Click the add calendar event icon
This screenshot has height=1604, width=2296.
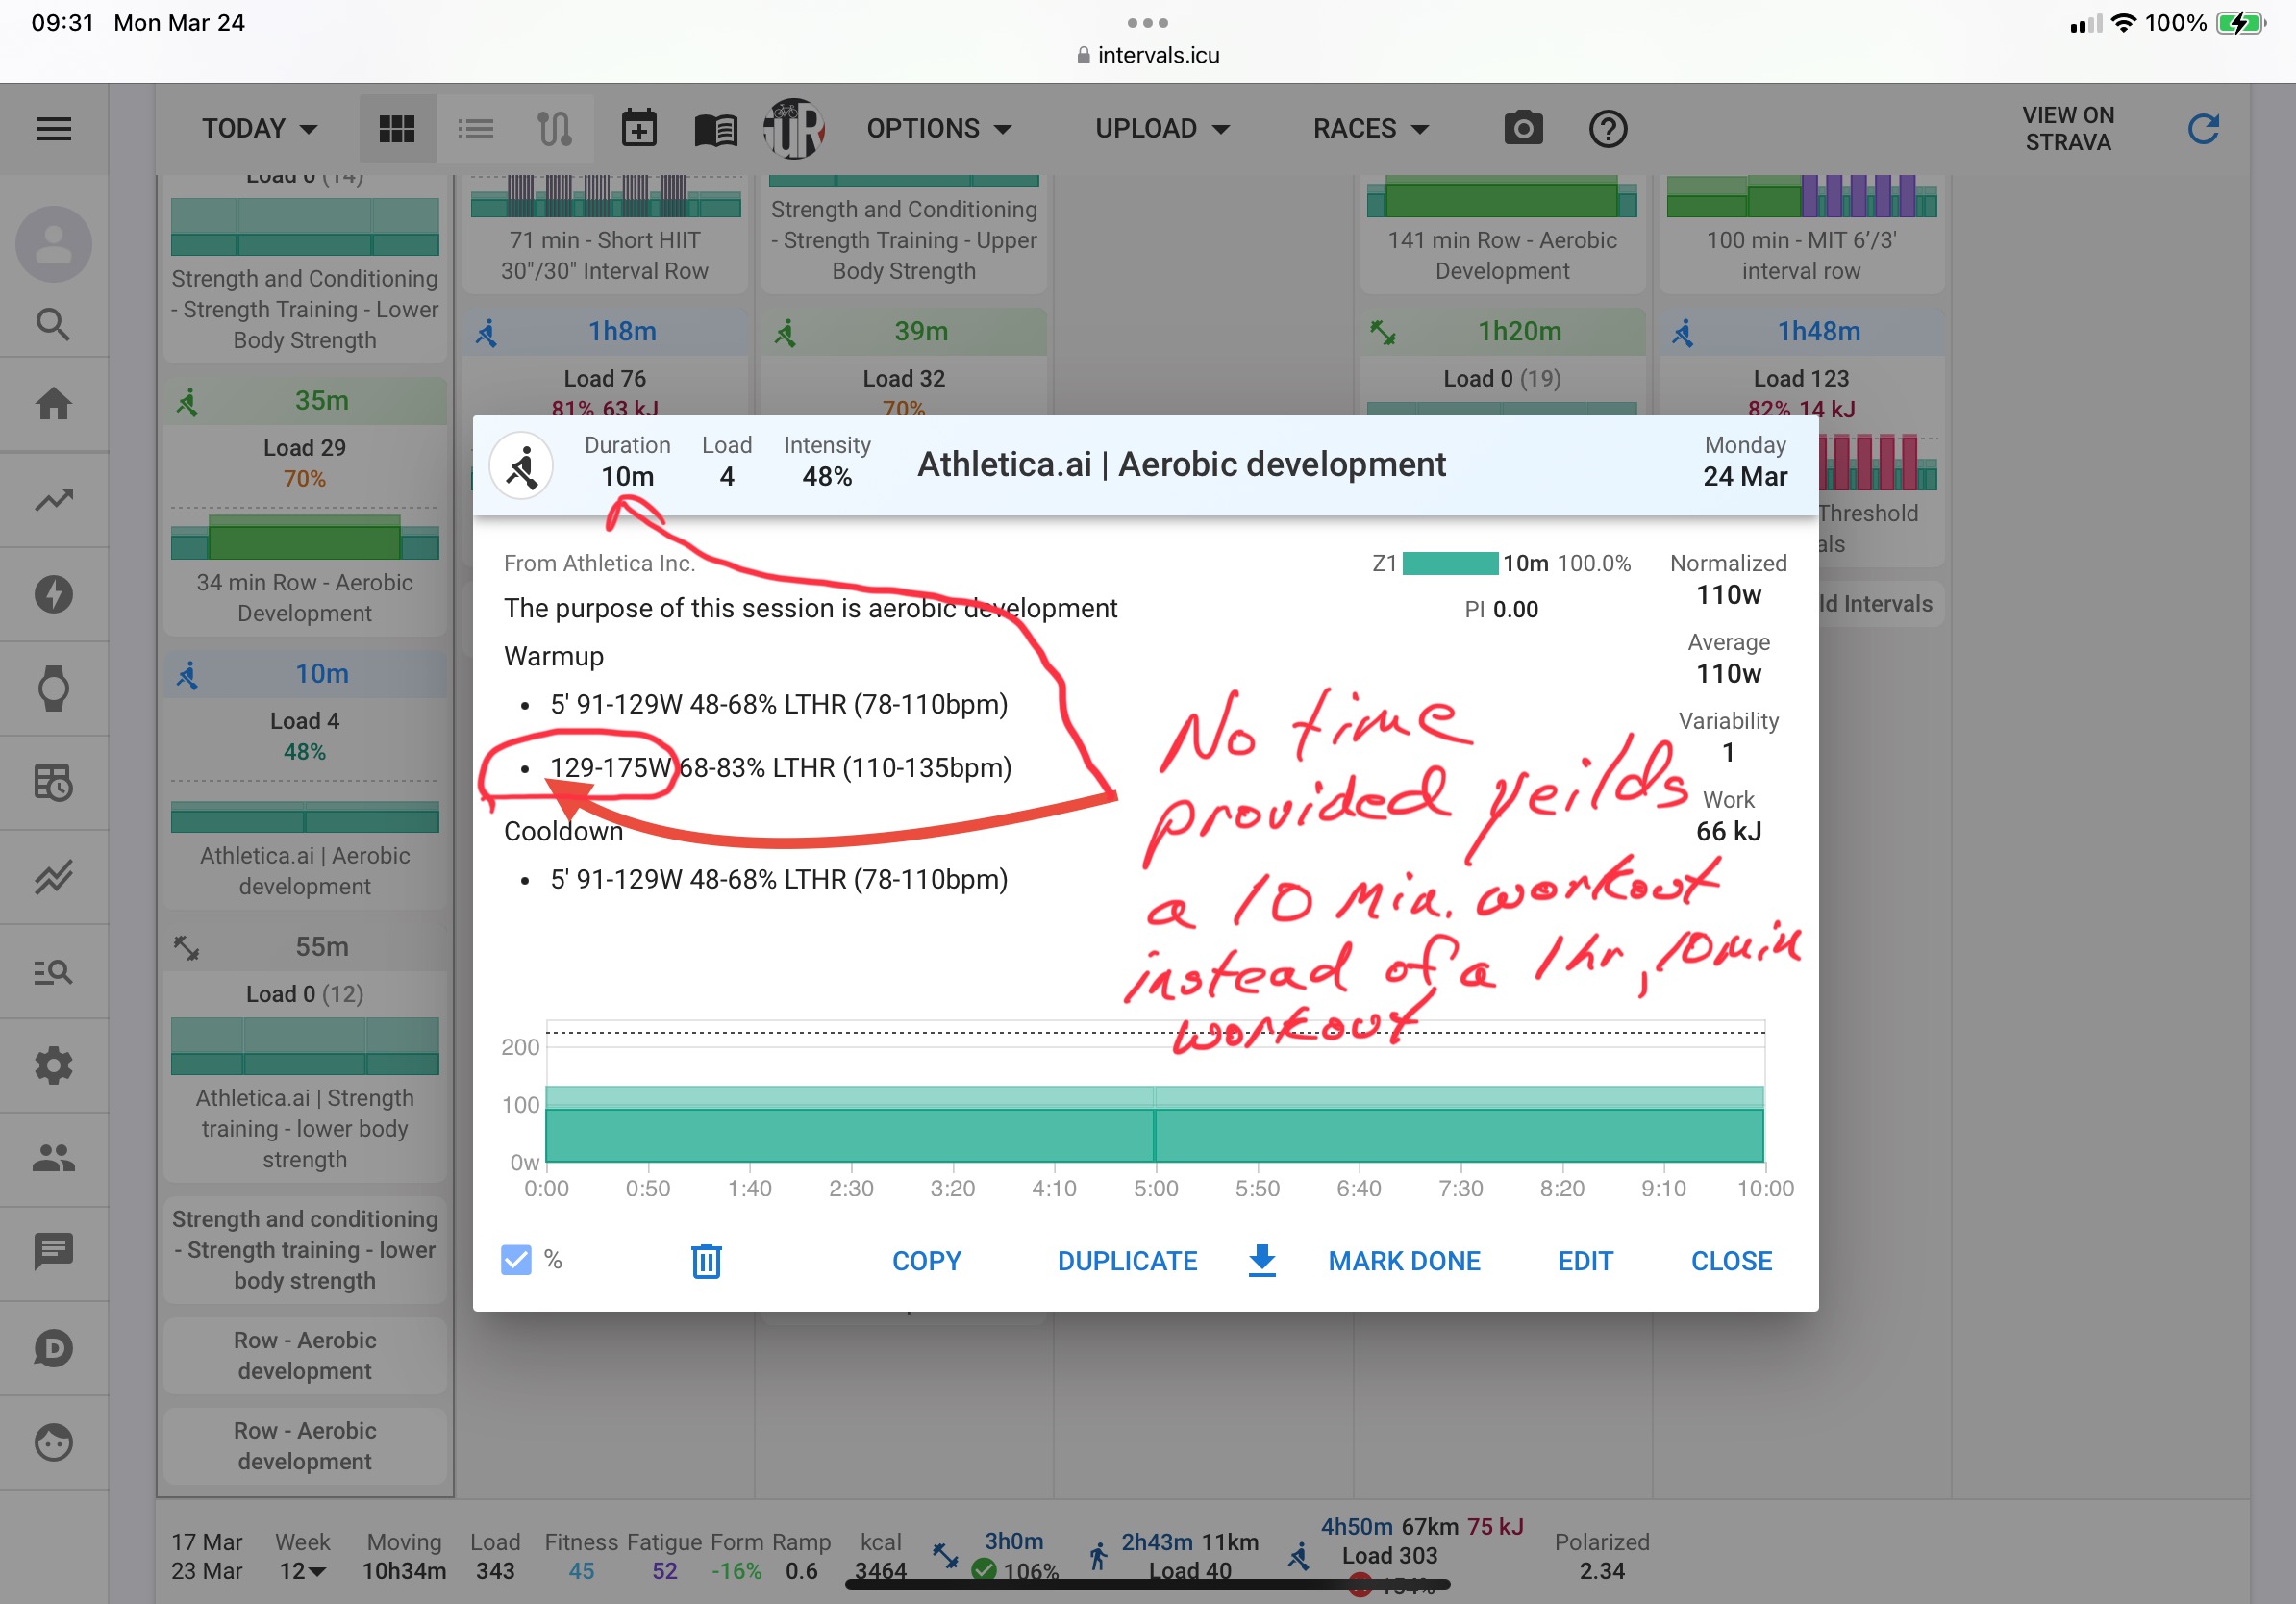638,129
